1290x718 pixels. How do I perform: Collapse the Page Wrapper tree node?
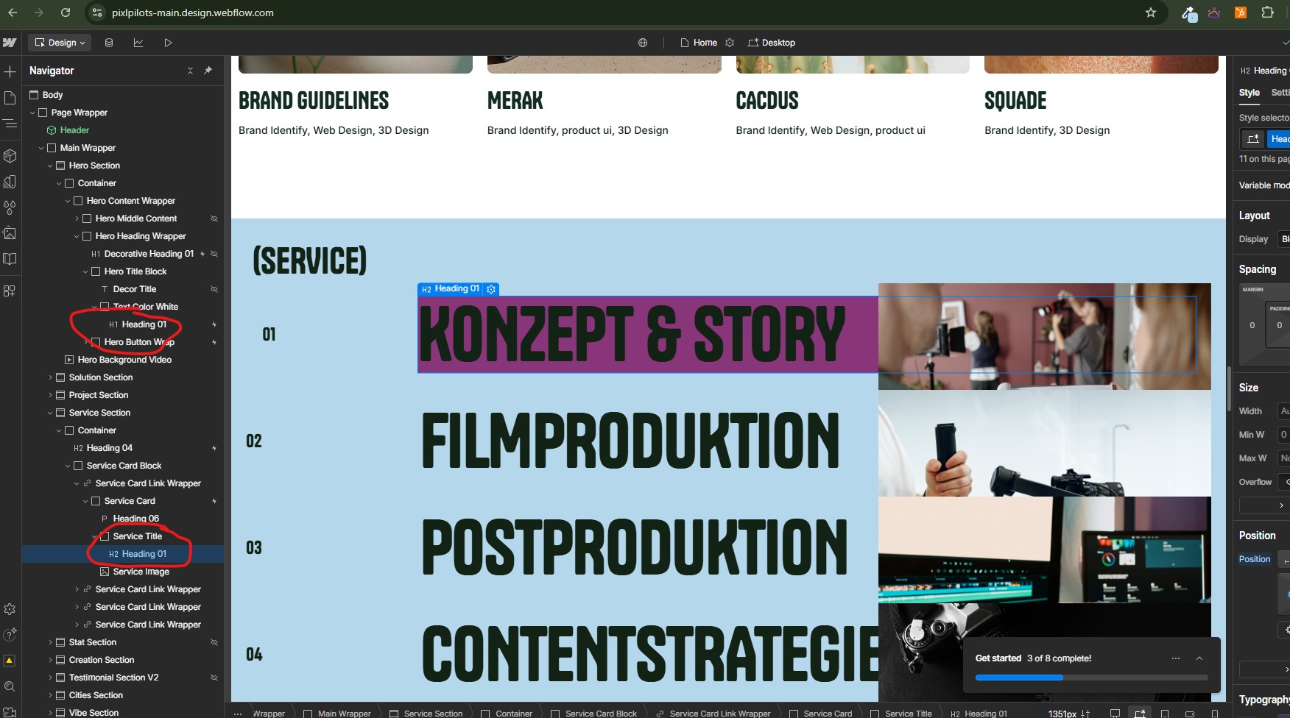(32, 113)
